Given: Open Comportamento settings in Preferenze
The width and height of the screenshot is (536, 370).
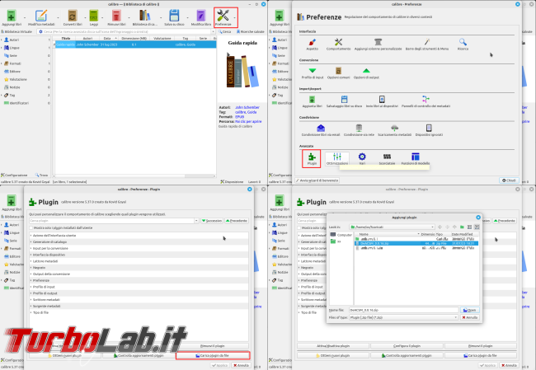Looking at the screenshot, I should tap(338, 44).
